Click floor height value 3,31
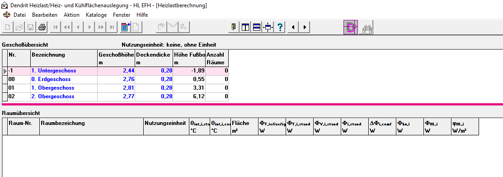This screenshot has width=503, height=177. tap(189, 88)
